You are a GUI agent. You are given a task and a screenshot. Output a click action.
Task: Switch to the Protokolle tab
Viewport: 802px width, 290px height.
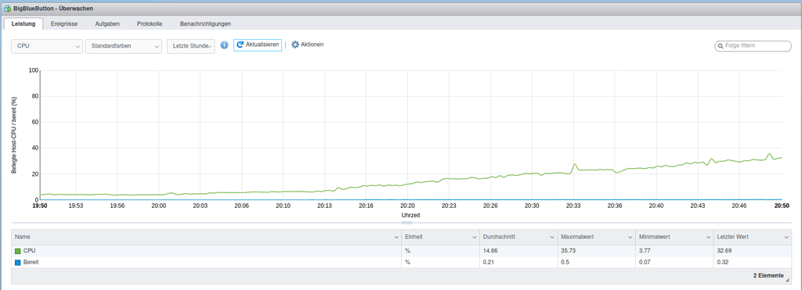coord(150,23)
